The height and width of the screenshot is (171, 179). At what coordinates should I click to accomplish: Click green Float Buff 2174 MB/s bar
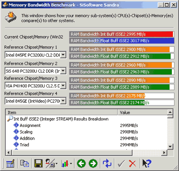coord(122,103)
